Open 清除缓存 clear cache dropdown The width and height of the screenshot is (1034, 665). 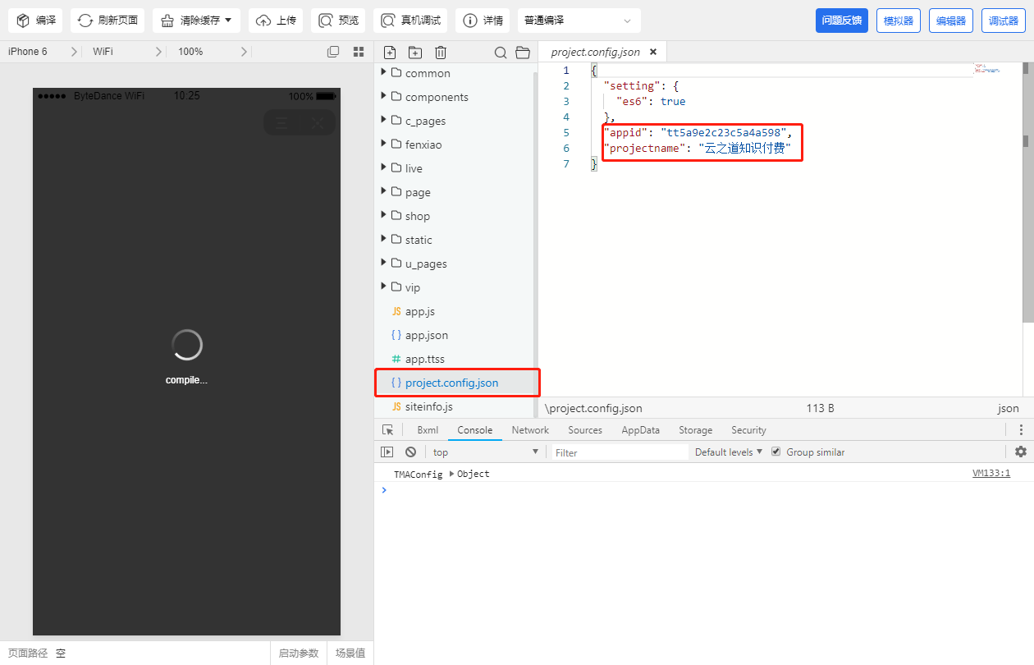196,21
